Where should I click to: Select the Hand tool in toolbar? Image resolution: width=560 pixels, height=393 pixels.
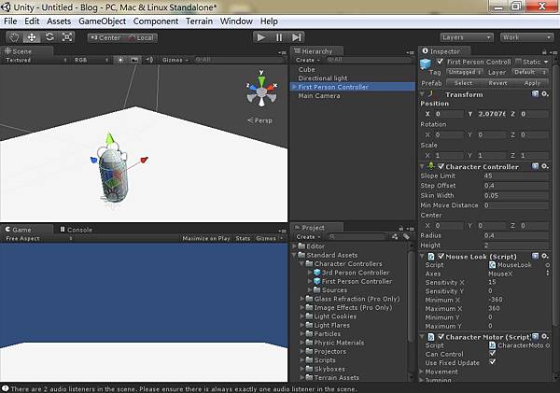click(x=14, y=37)
